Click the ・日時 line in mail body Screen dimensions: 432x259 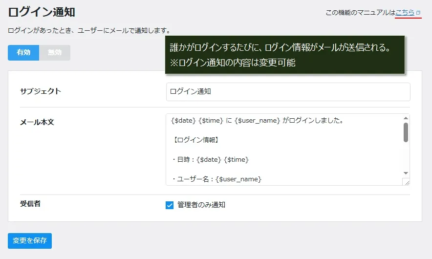[210, 160]
